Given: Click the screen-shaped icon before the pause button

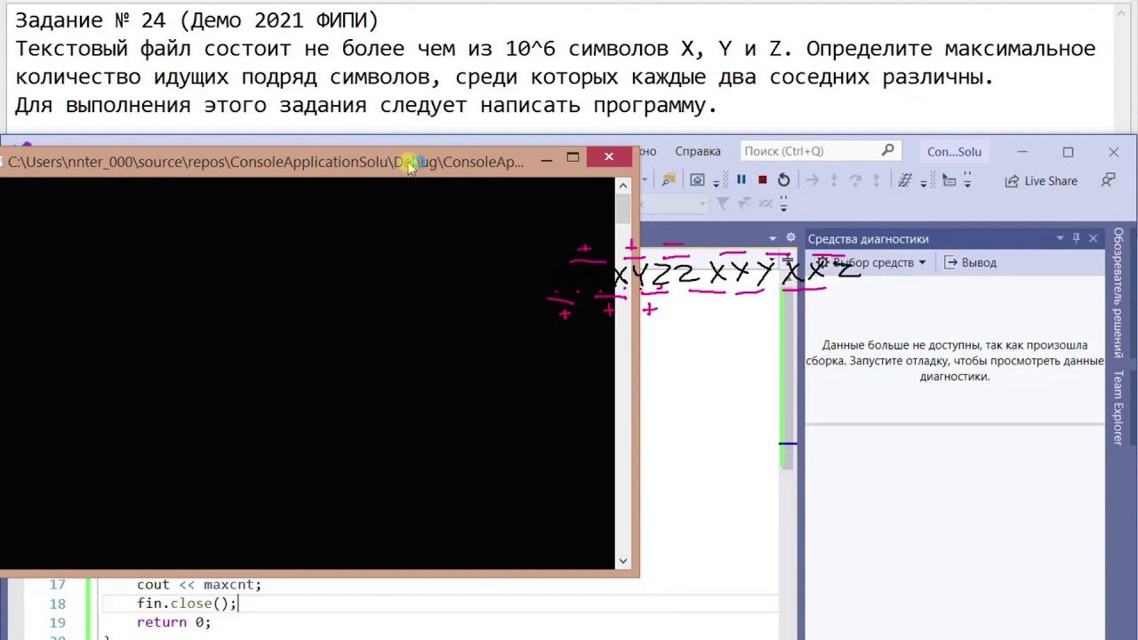Looking at the screenshot, I should 697,180.
